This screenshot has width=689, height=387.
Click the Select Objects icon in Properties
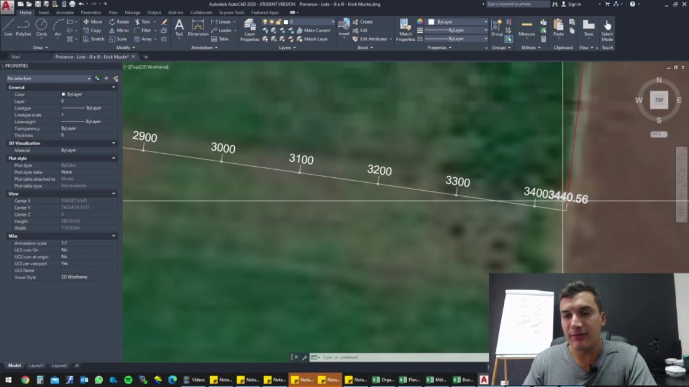106,78
